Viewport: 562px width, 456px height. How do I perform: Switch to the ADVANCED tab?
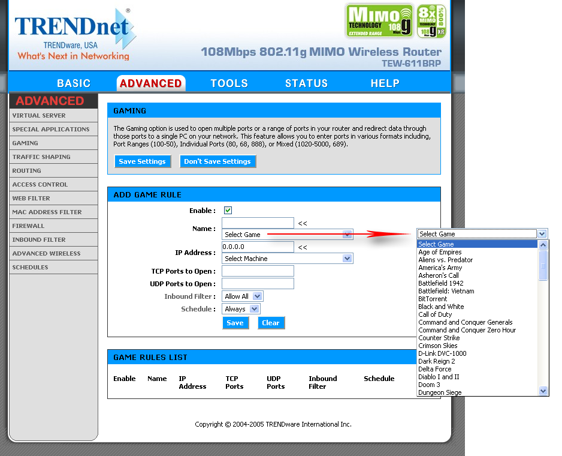[x=151, y=83]
